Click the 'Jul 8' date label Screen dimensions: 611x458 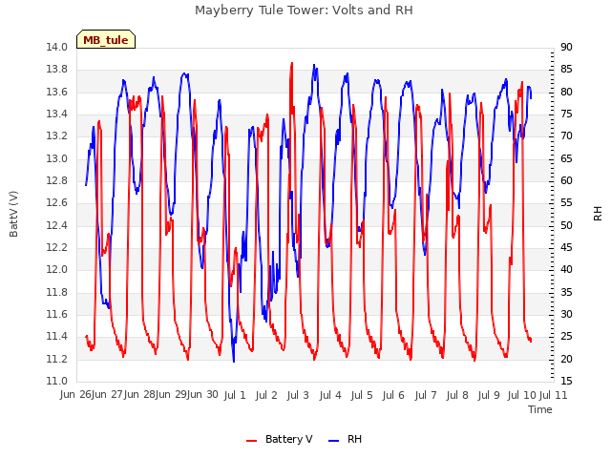(x=457, y=395)
